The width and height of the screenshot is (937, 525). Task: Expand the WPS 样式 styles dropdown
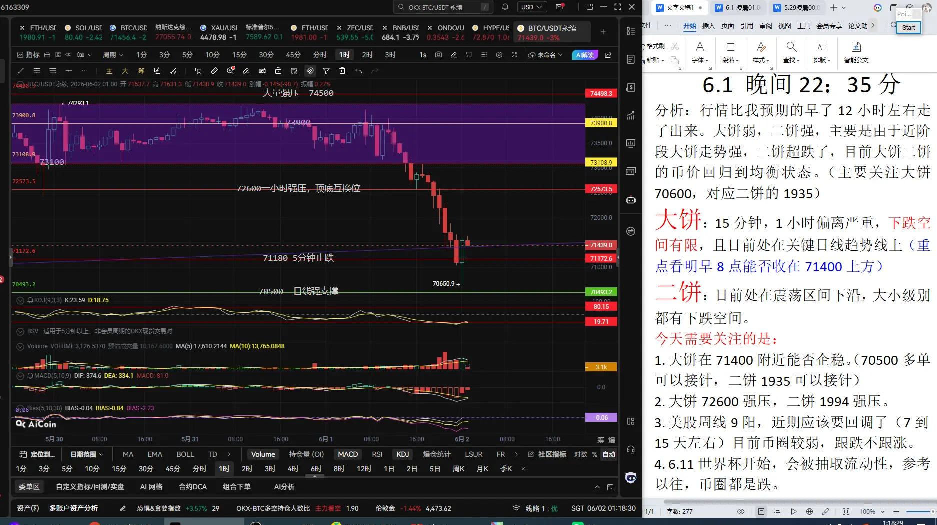click(761, 60)
